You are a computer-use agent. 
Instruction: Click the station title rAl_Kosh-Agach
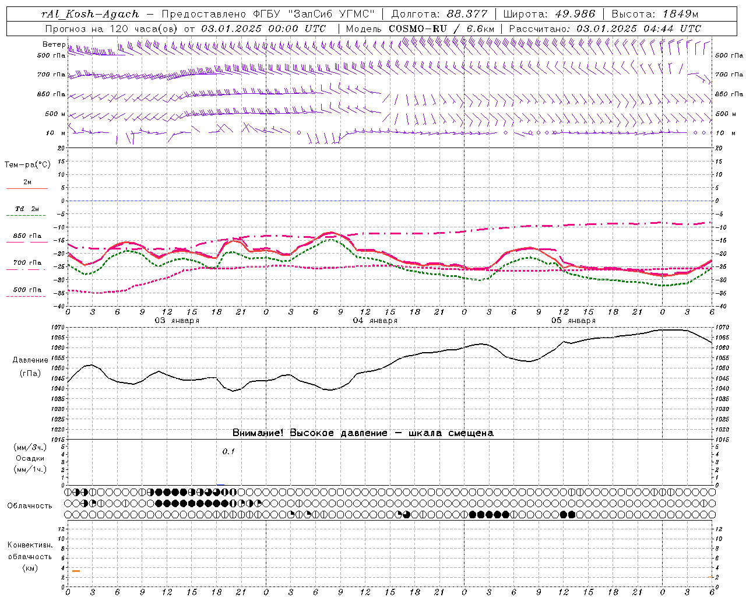90,14
